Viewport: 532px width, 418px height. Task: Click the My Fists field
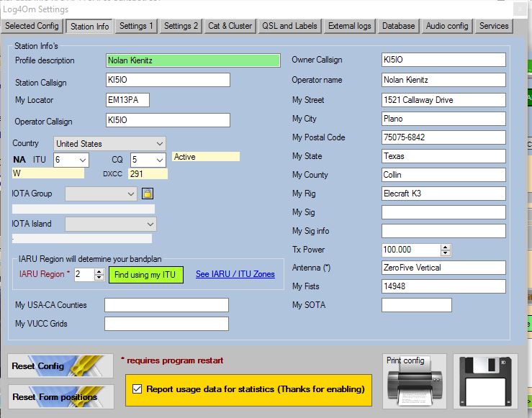(x=443, y=286)
